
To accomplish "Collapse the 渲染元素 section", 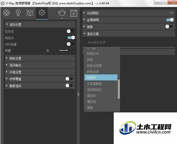I will click(x=129, y=34).
